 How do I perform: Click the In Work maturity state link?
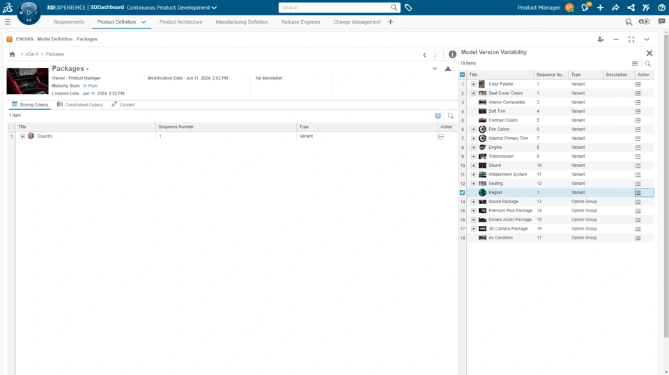pos(90,86)
